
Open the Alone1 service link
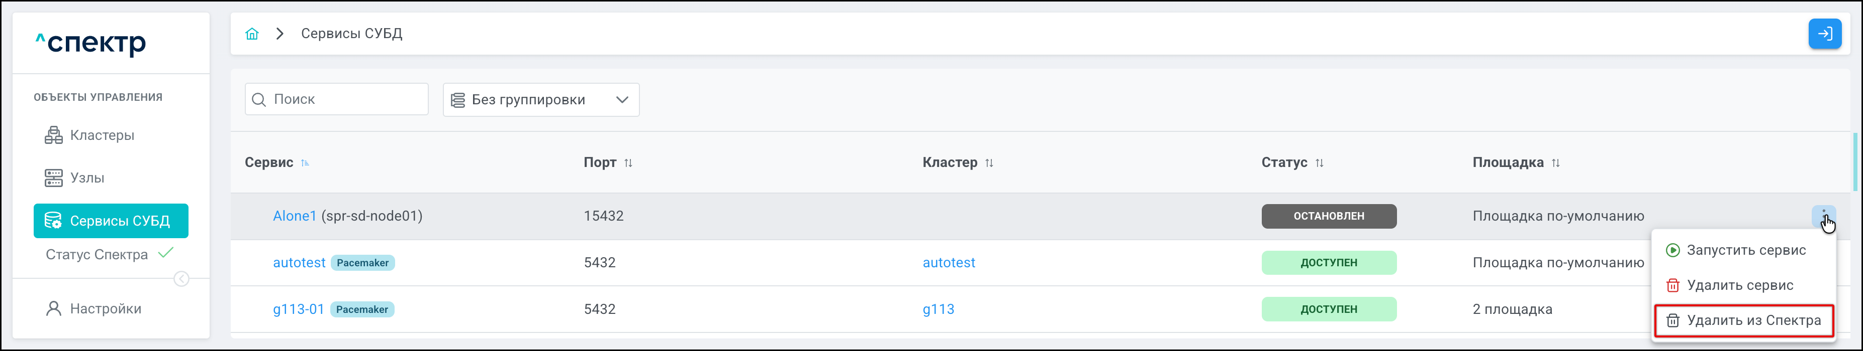pyautogui.click(x=295, y=216)
